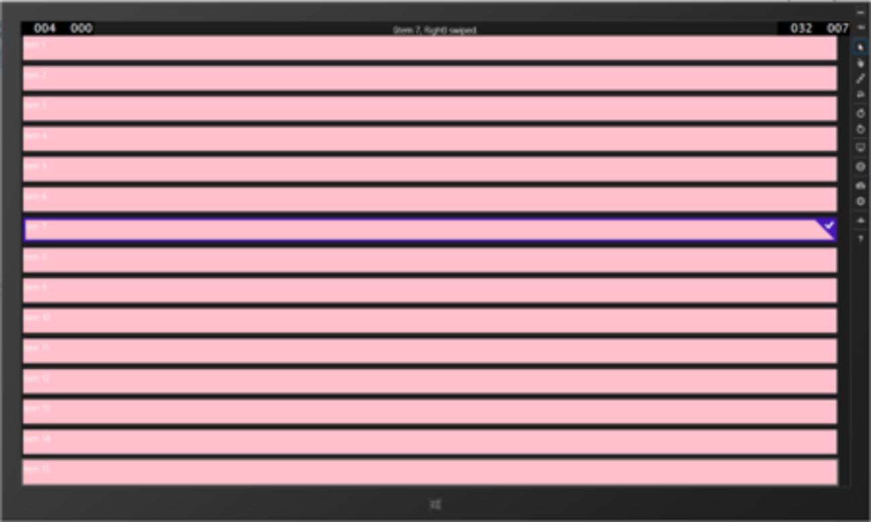Open simulator help question mark icon

point(861,239)
